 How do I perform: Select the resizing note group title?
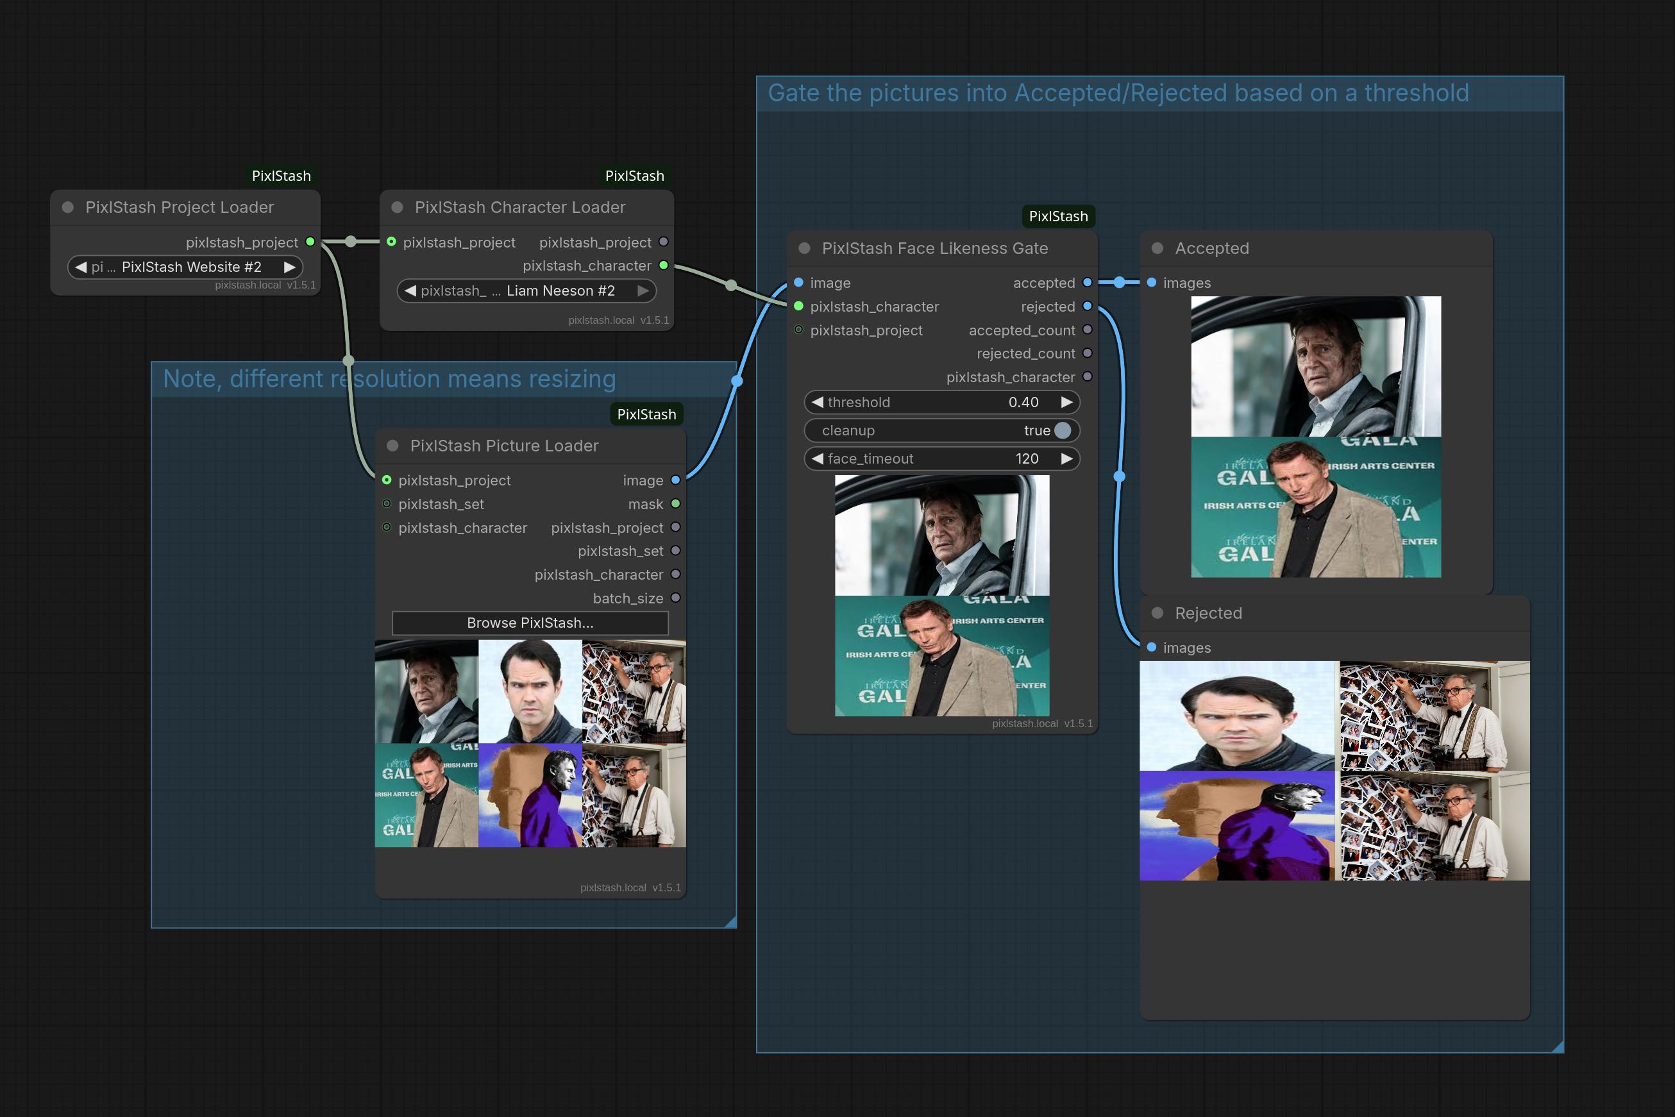coord(444,379)
